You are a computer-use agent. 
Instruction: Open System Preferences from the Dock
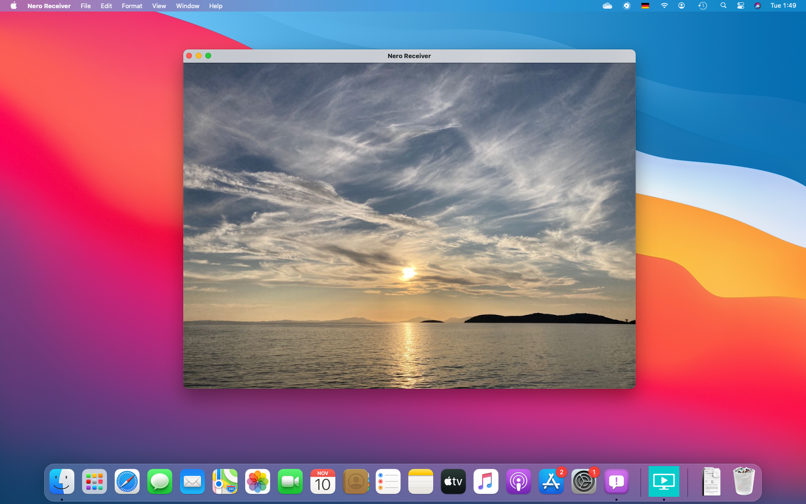pyautogui.click(x=583, y=482)
